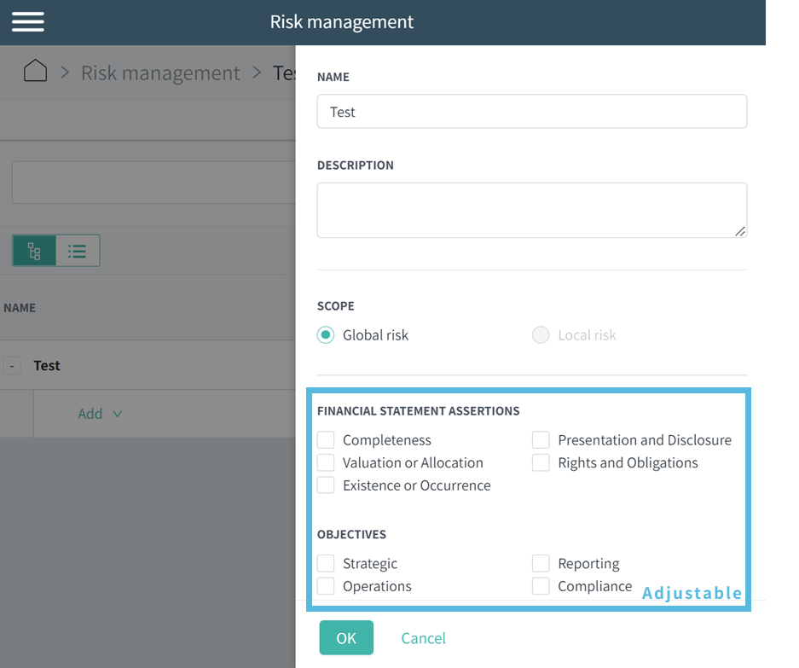Select the Global risk radio button
This screenshot has height=668, width=799.
(325, 335)
